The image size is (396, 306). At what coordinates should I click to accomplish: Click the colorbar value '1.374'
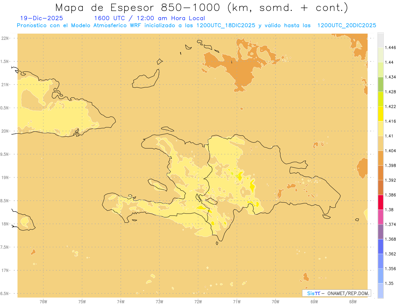(391, 224)
